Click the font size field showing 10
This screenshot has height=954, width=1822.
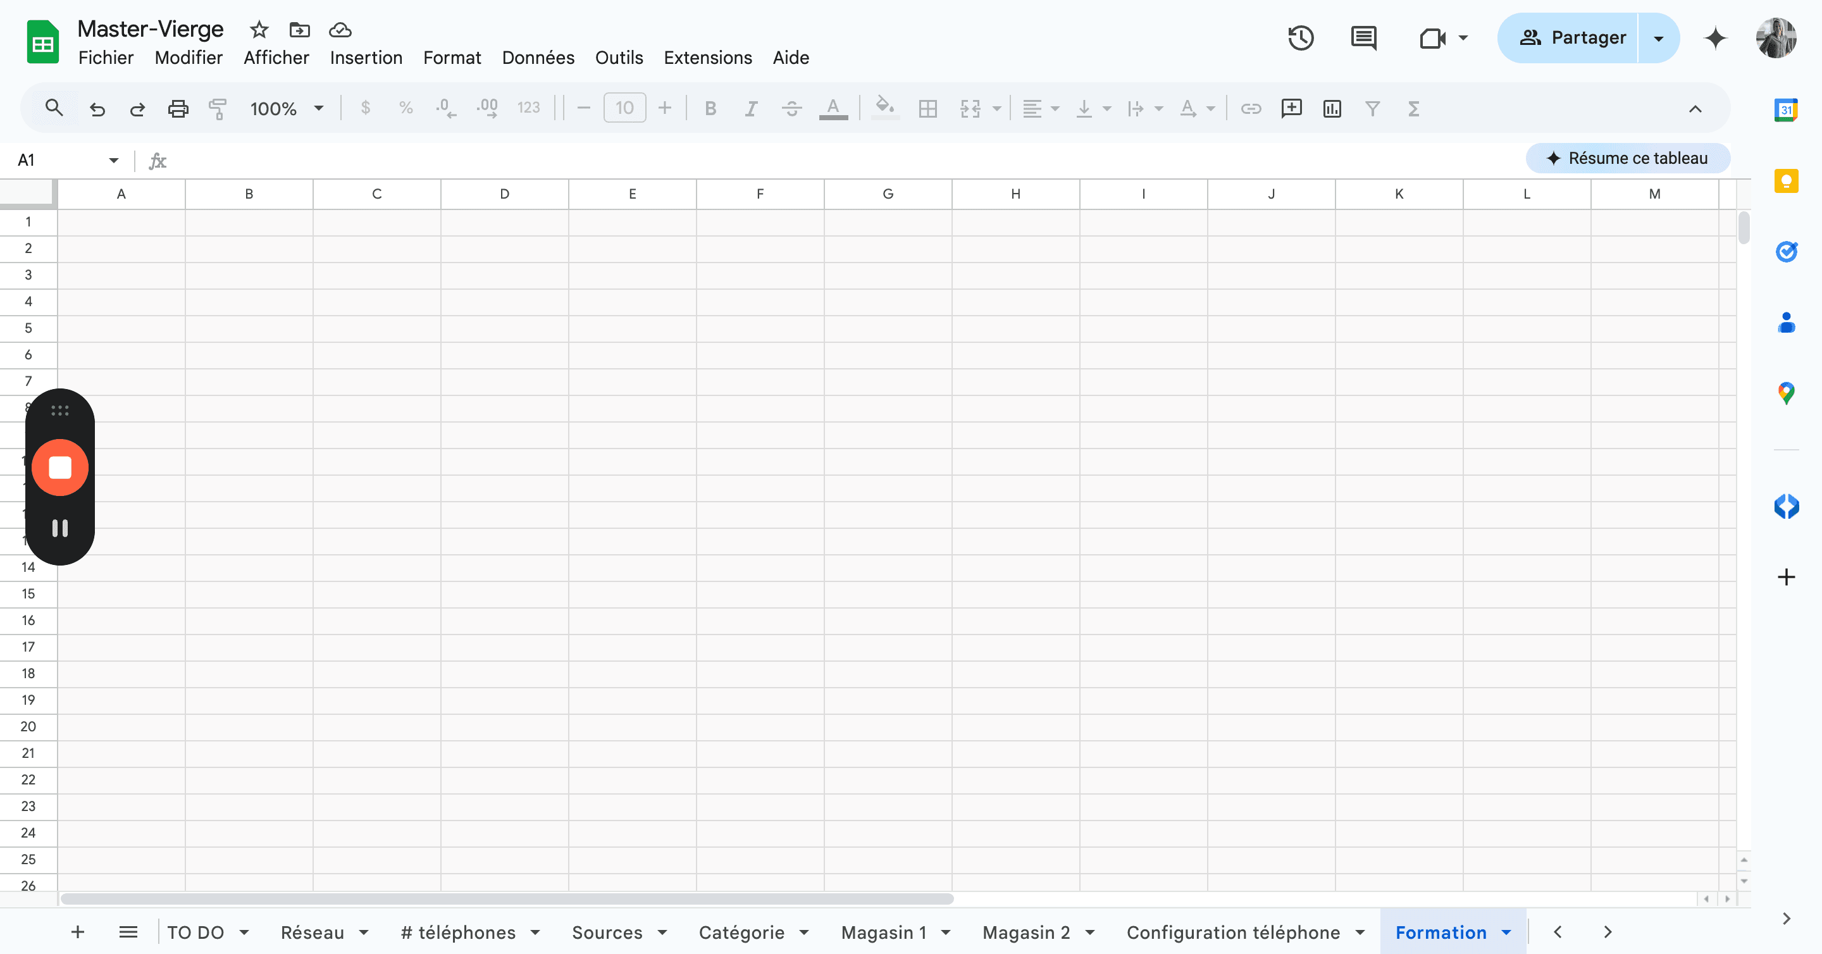click(624, 108)
